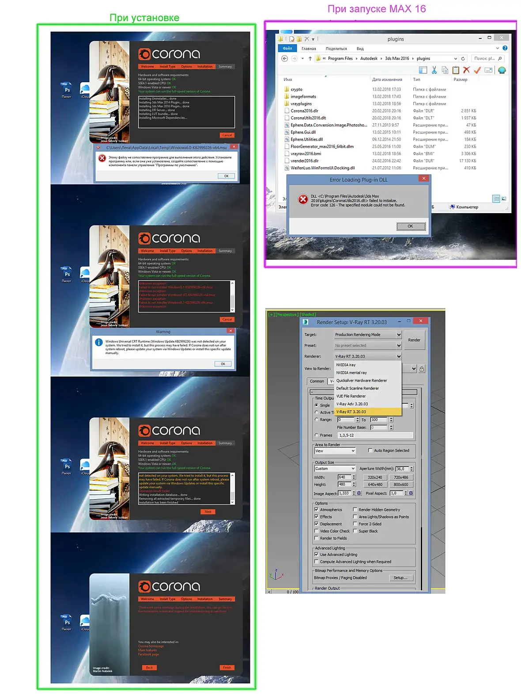Select the Range radio button
Screen dimensions: 521x696
click(x=316, y=419)
